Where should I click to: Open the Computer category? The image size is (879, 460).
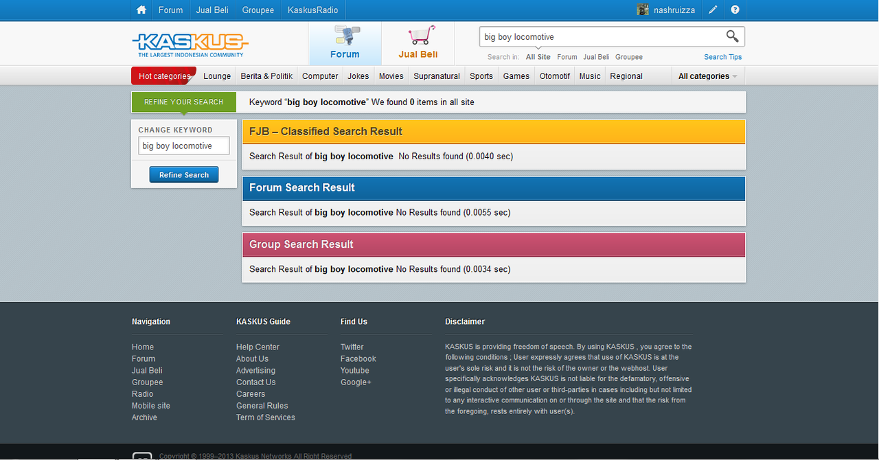[x=320, y=76]
